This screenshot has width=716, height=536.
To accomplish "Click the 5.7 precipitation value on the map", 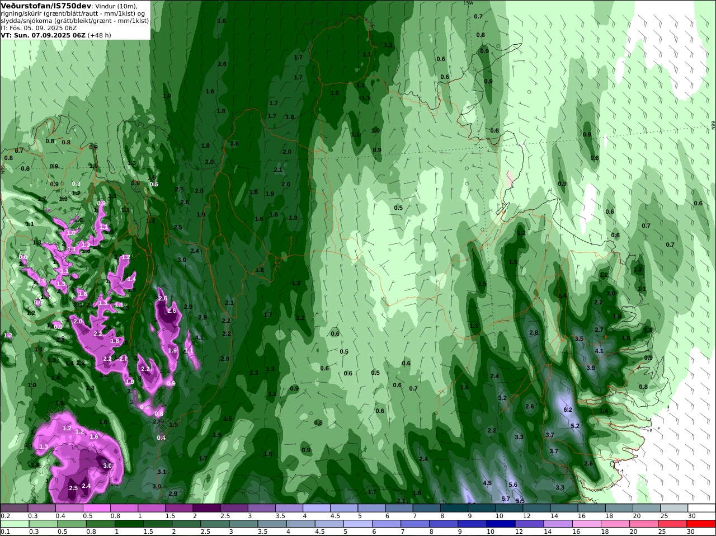I will [506, 499].
